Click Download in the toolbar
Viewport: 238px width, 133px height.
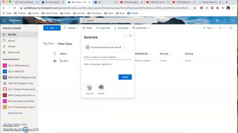pyautogui.click(x=121, y=28)
